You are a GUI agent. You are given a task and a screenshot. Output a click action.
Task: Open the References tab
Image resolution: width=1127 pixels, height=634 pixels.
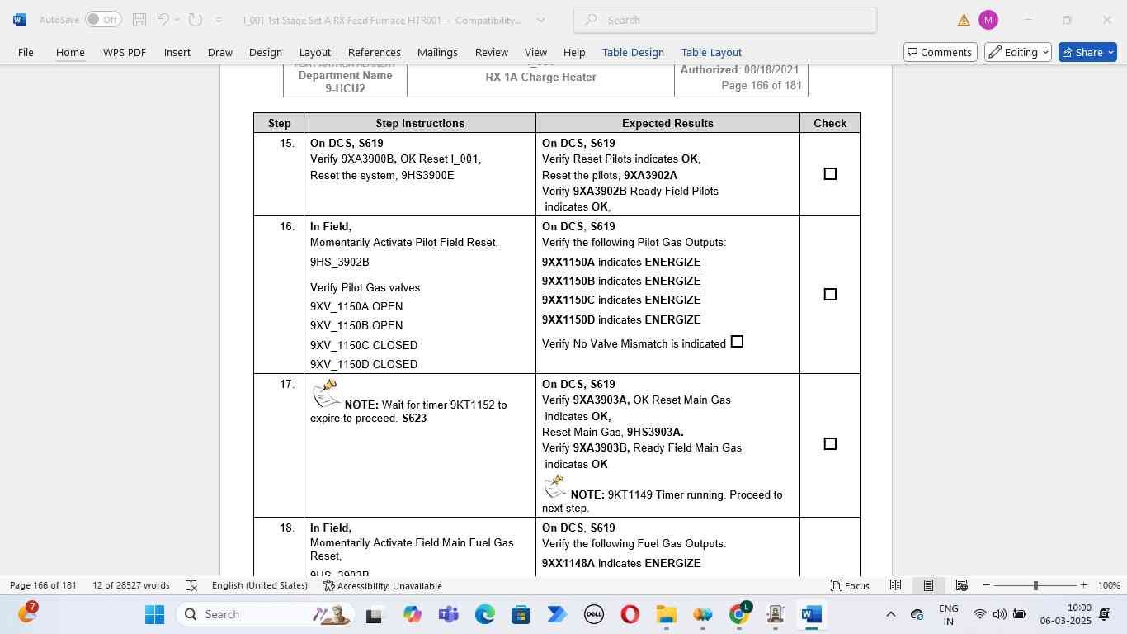(x=375, y=52)
